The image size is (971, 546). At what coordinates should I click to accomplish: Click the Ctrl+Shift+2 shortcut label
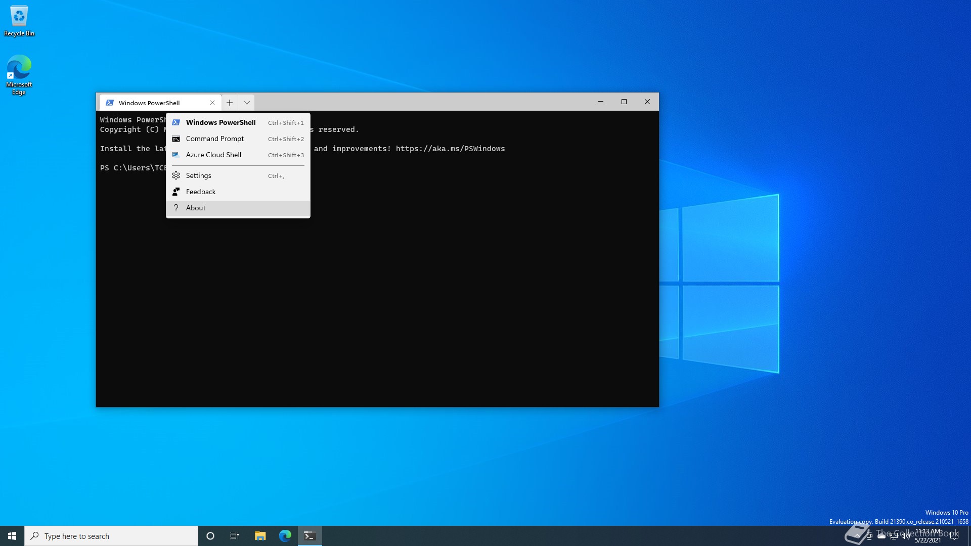click(286, 139)
